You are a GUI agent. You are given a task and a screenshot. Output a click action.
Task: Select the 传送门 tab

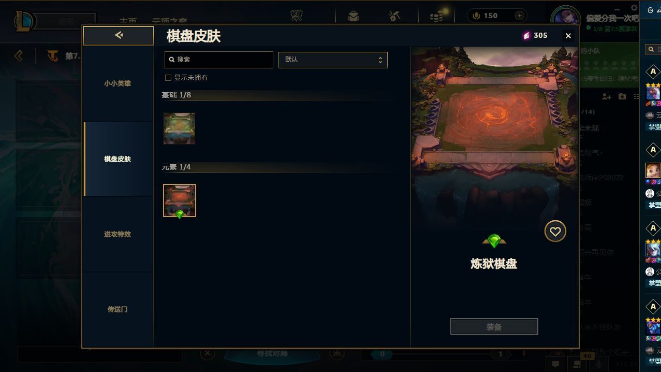(x=117, y=309)
